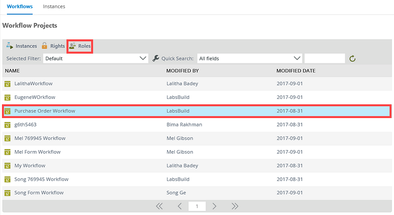Switch to the Instances tab
Image resolution: width=394 pixels, height=215 pixels.
(x=54, y=6)
